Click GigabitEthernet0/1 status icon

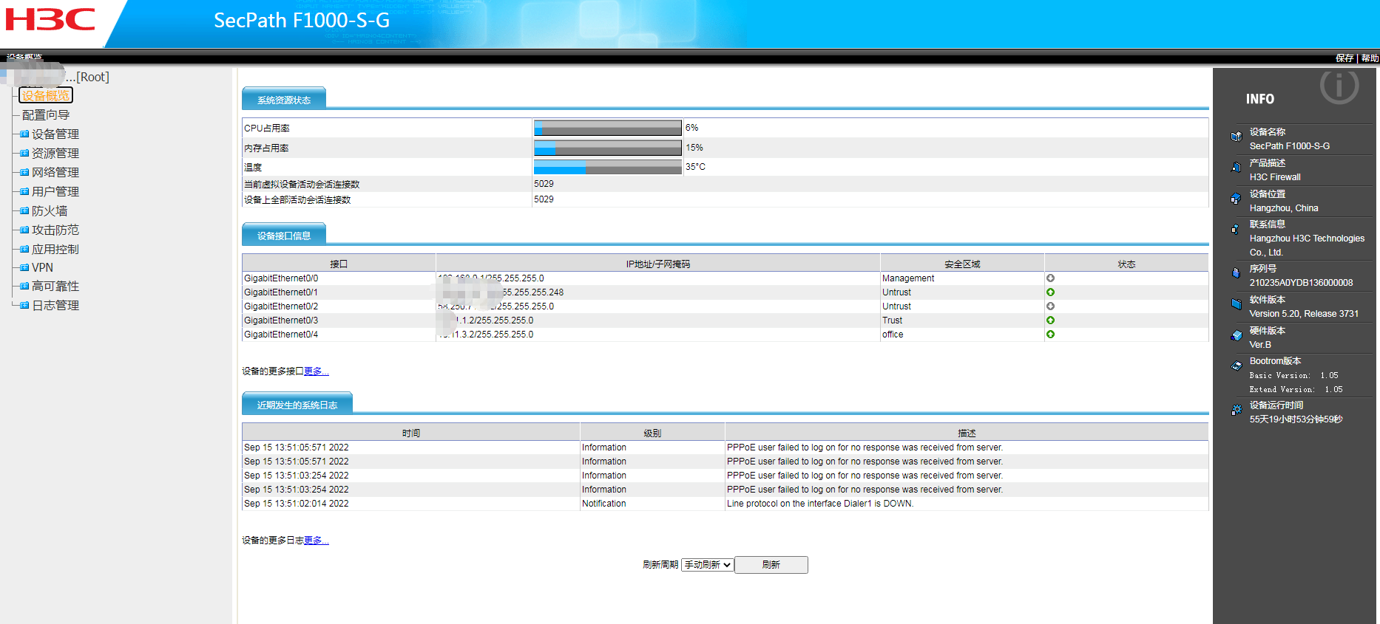click(1050, 292)
